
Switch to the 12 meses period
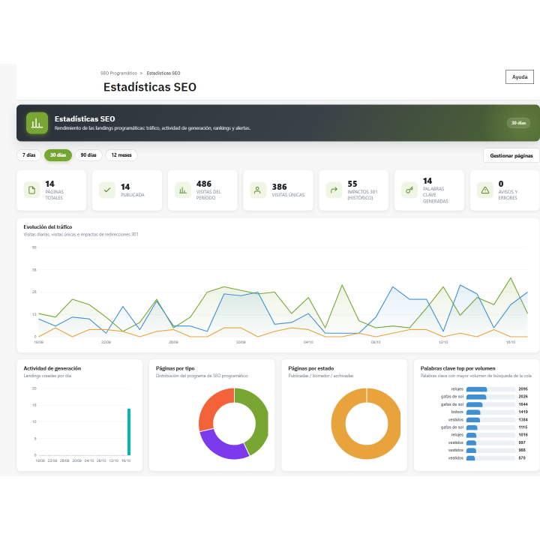pyautogui.click(x=121, y=155)
